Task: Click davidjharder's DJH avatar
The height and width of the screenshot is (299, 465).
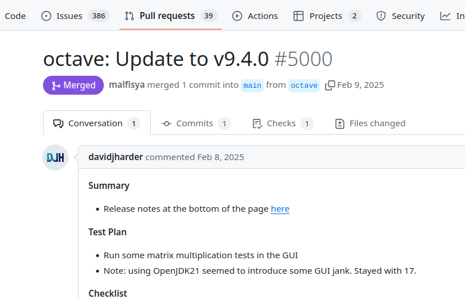Action: [x=56, y=157]
